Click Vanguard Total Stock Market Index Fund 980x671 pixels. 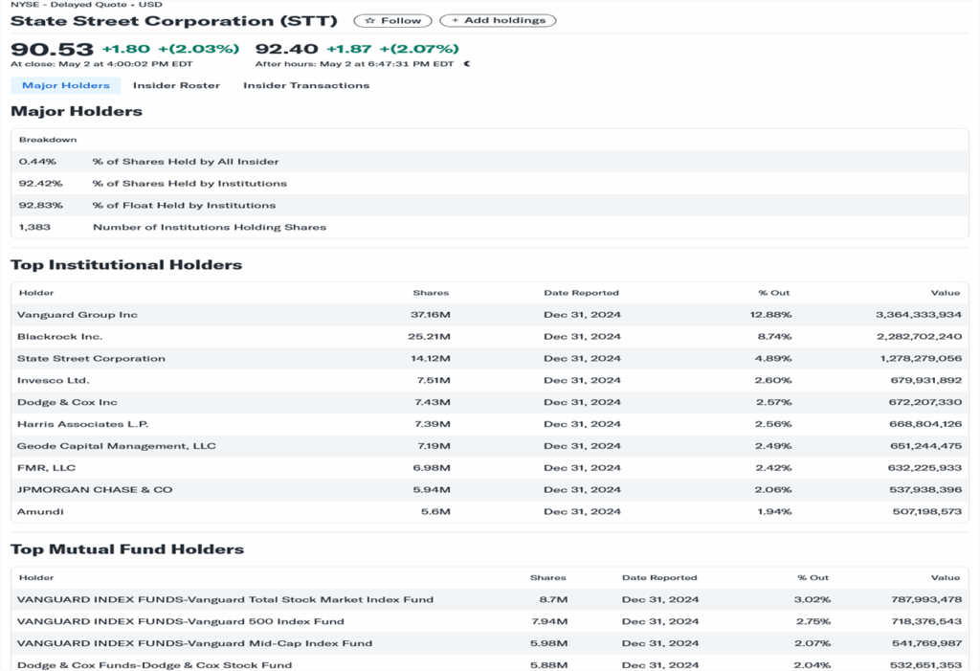[x=225, y=600]
